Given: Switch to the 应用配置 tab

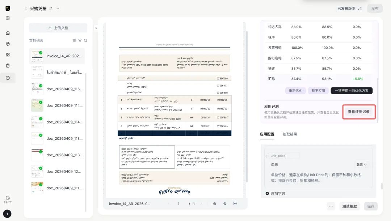Looking at the screenshot, I should pyautogui.click(x=267, y=134).
